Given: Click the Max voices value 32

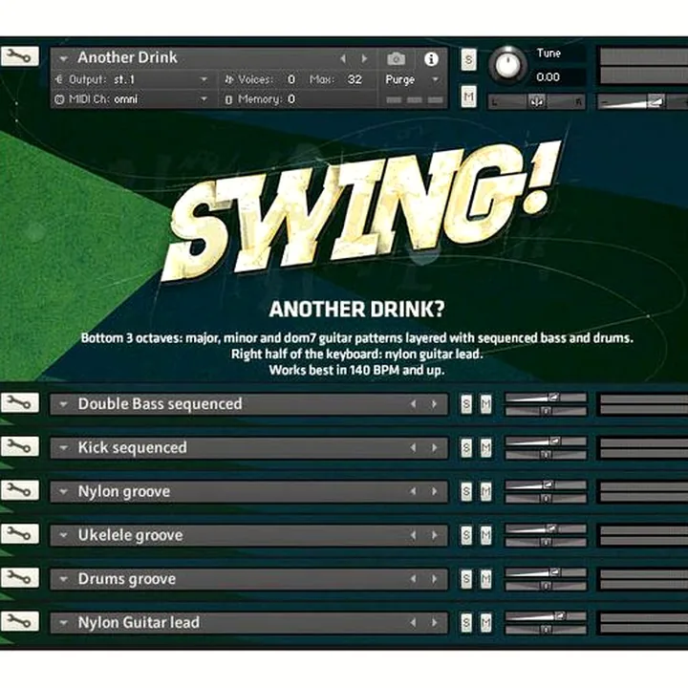Looking at the screenshot, I should point(355,80).
